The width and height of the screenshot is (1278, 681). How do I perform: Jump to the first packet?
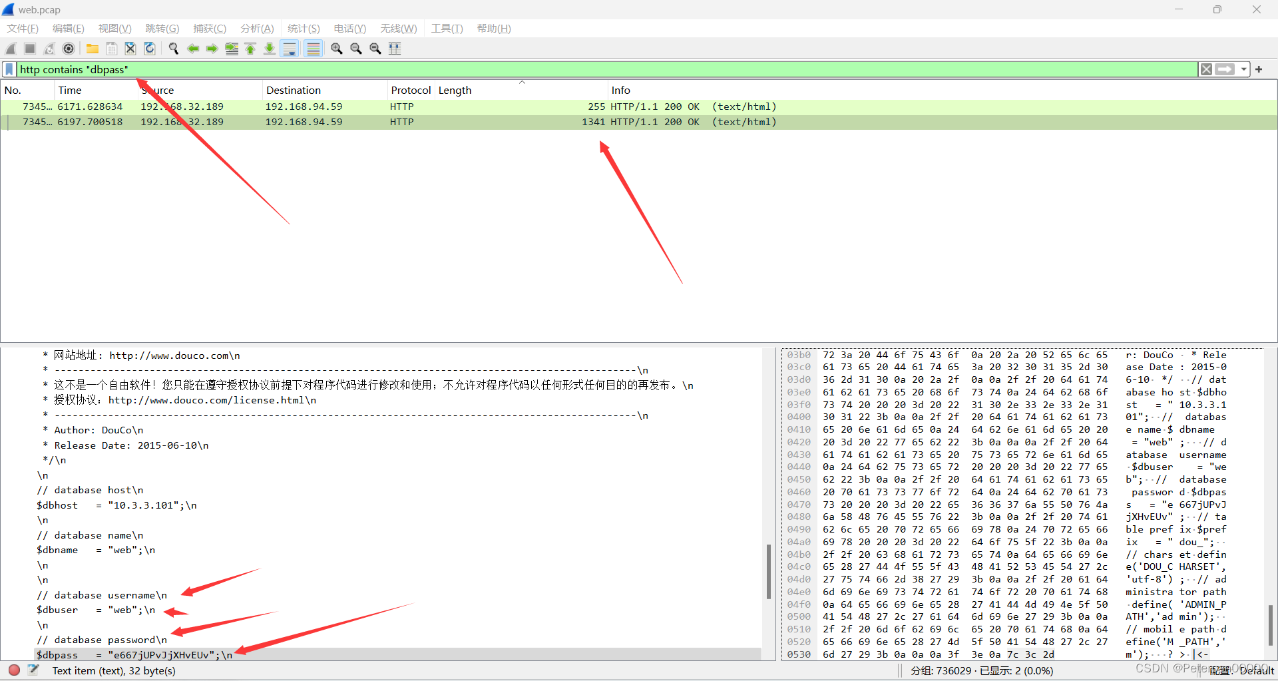[x=250, y=49]
